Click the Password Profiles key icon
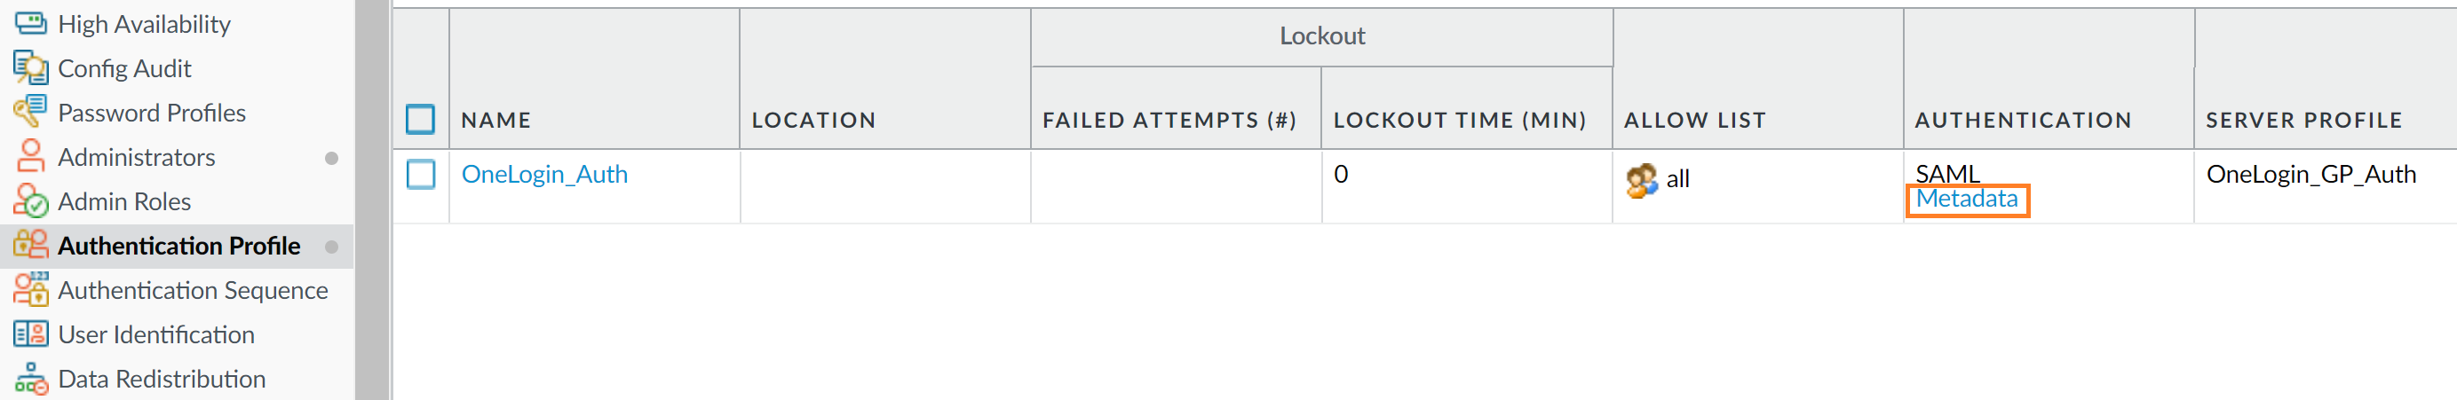 point(29,113)
